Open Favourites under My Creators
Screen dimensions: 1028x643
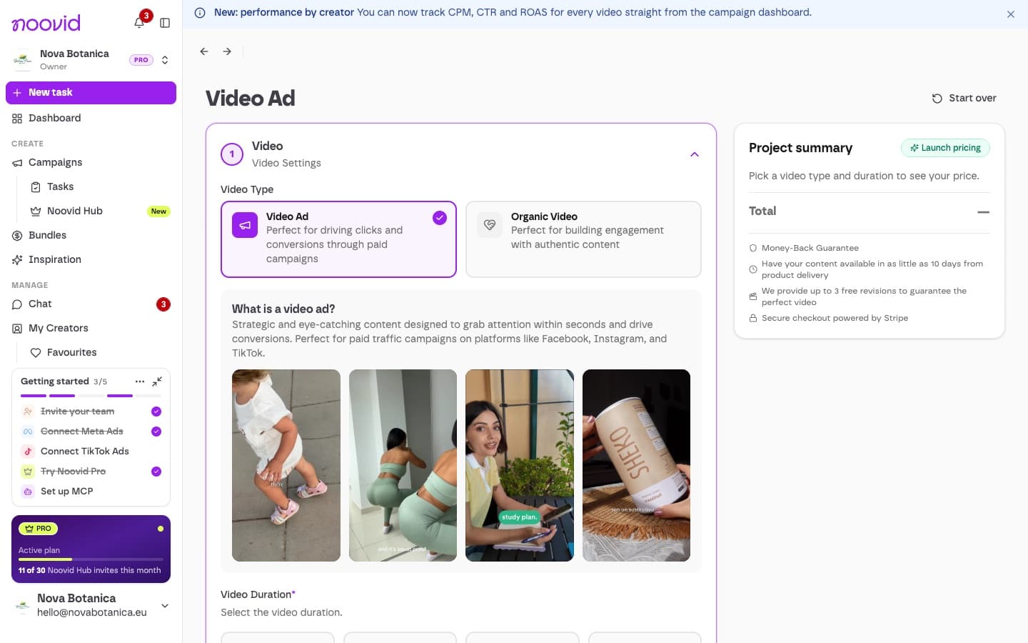click(x=100, y=353)
